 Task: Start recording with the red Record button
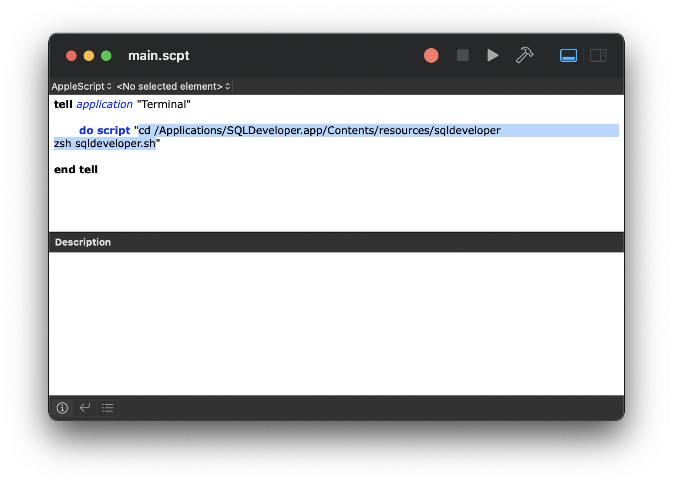[x=431, y=56]
